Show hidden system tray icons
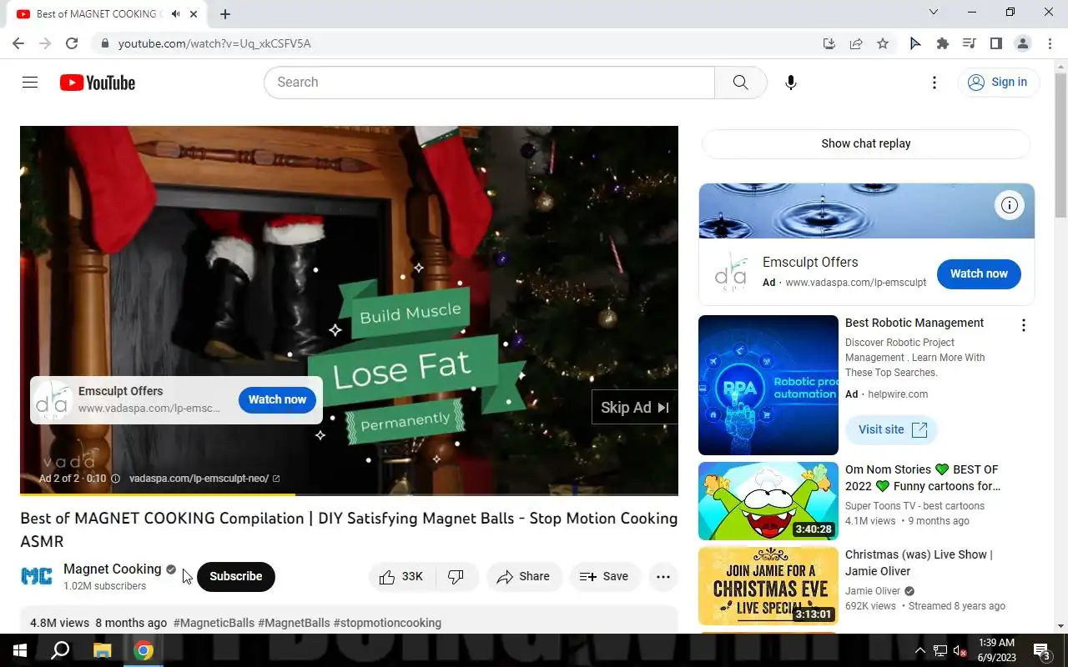 click(920, 650)
